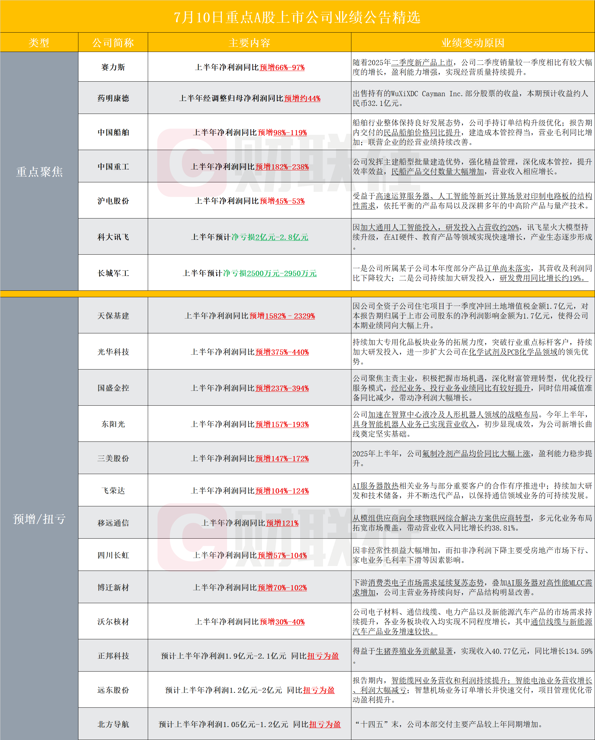
Task: Click 预增30%-40% profit forecast
Action: [x=282, y=622]
